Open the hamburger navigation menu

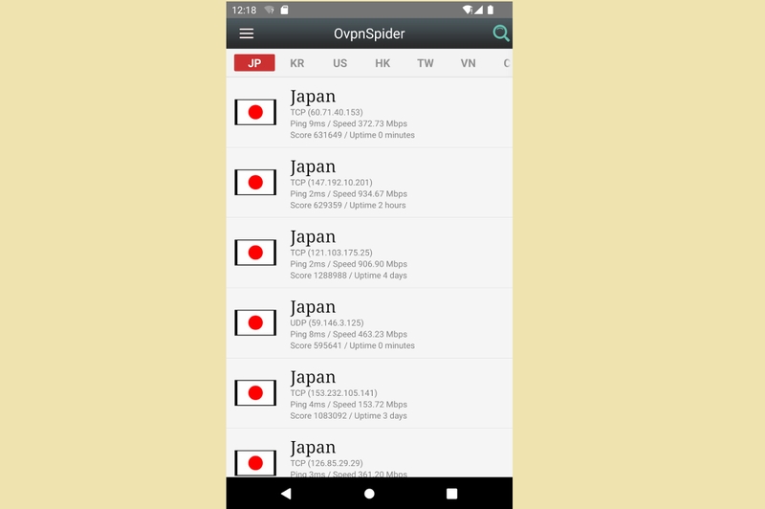point(247,33)
